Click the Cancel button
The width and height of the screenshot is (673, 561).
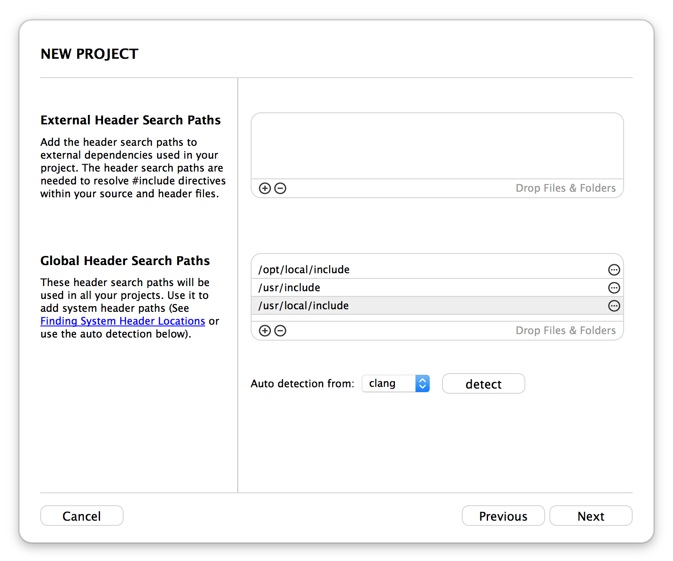(82, 516)
